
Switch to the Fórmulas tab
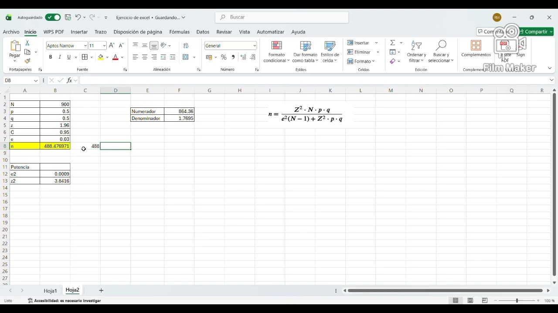click(x=179, y=32)
